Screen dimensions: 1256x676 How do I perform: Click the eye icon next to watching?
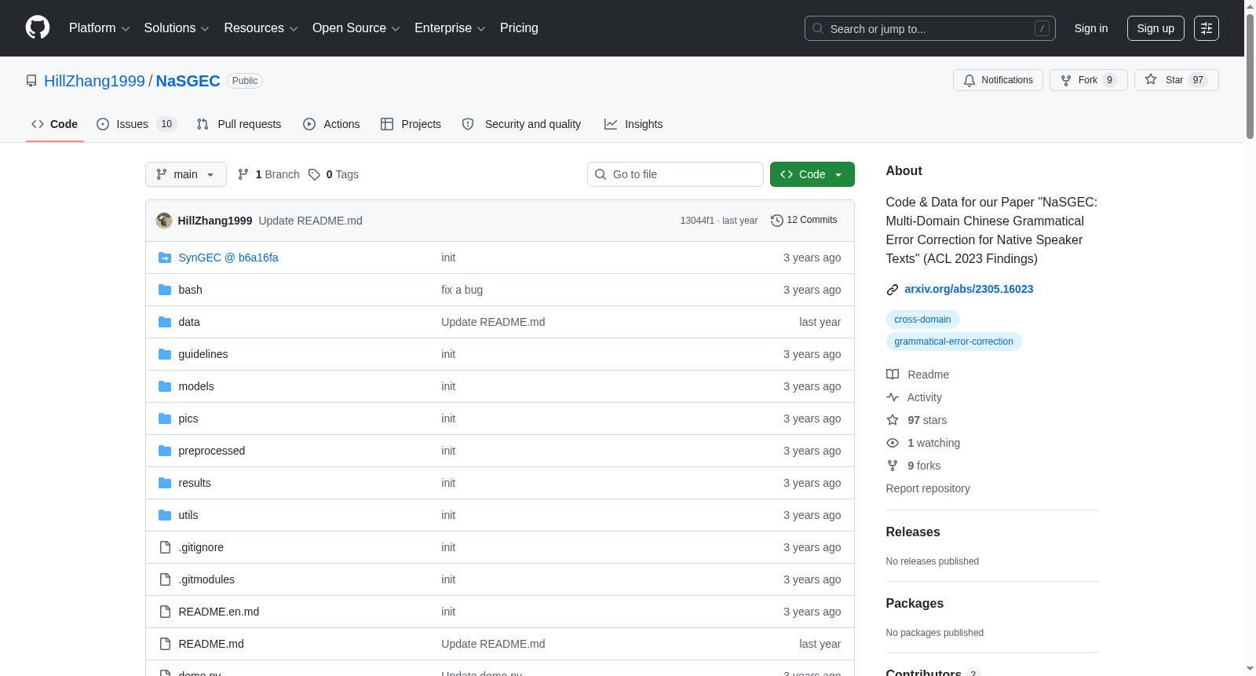[x=893, y=443]
